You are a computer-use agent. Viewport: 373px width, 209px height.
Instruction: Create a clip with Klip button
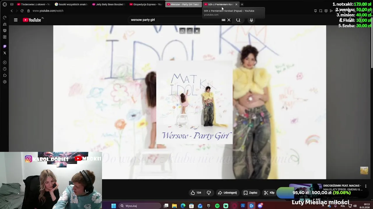(269, 193)
